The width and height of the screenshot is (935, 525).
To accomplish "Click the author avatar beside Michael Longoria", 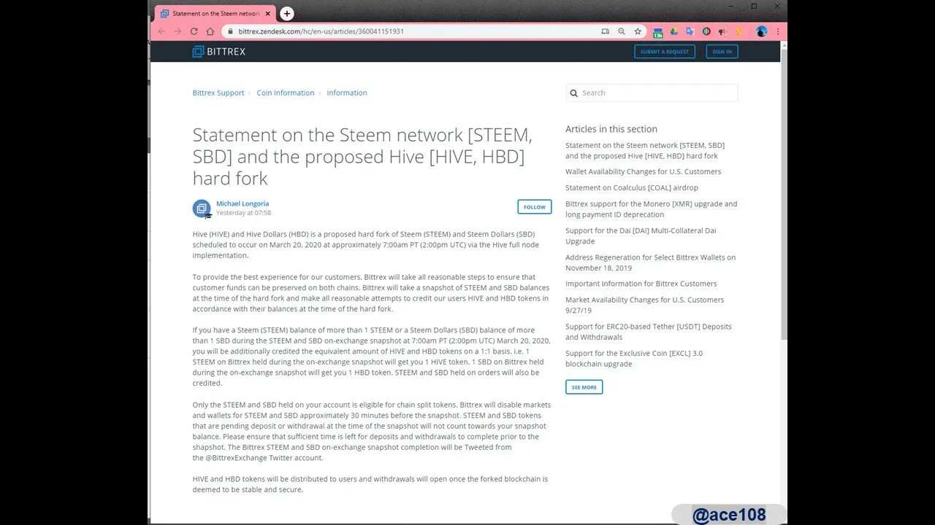I will coord(202,209).
